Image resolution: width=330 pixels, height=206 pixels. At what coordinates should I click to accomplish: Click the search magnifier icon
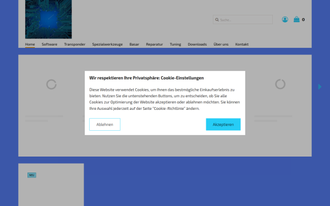click(x=217, y=20)
